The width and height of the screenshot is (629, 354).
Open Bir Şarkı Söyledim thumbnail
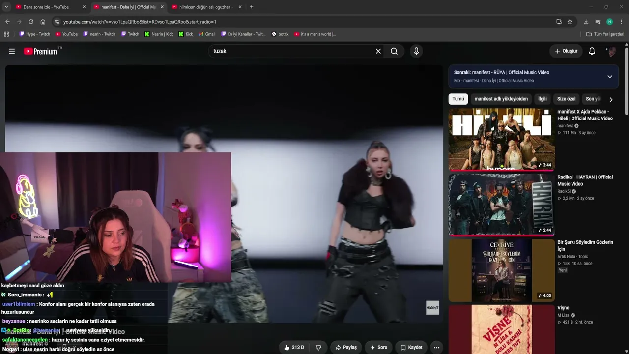[x=501, y=270]
